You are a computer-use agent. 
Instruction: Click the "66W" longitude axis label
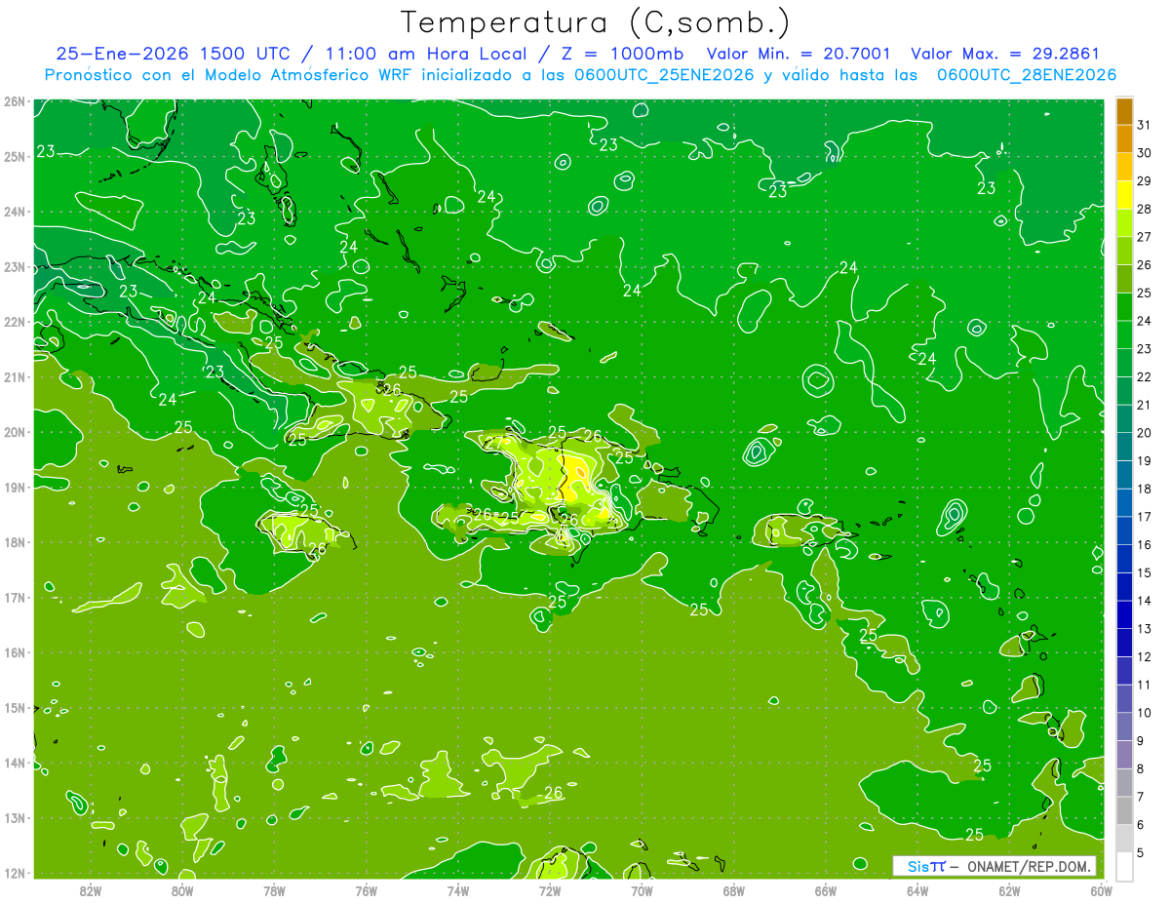tap(826, 890)
